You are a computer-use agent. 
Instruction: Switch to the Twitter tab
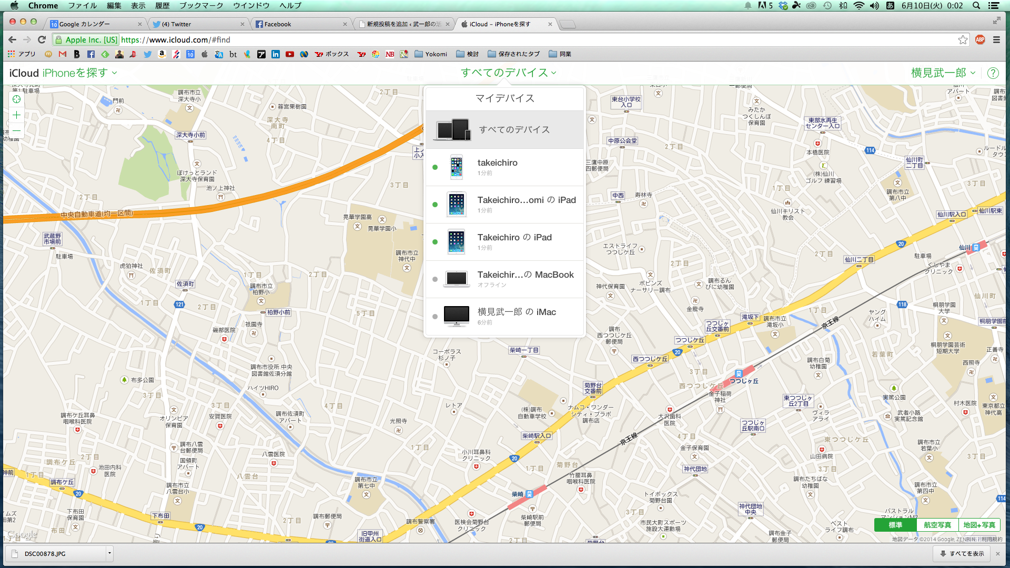click(197, 24)
